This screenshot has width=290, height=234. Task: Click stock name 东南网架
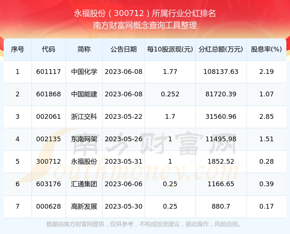pyautogui.click(x=84, y=139)
